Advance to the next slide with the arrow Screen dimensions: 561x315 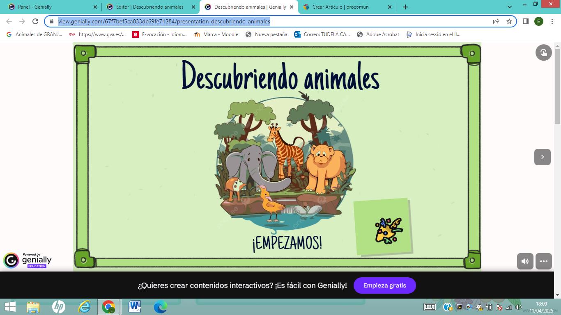[x=543, y=157]
